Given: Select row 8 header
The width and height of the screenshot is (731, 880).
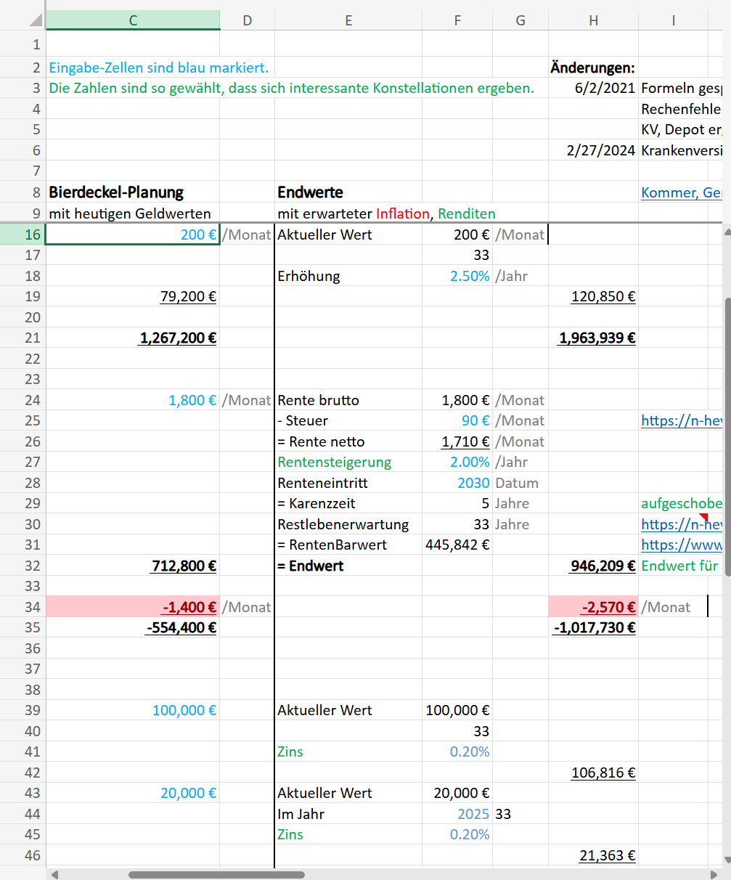Looking at the screenshot, I should pos(23,192).
